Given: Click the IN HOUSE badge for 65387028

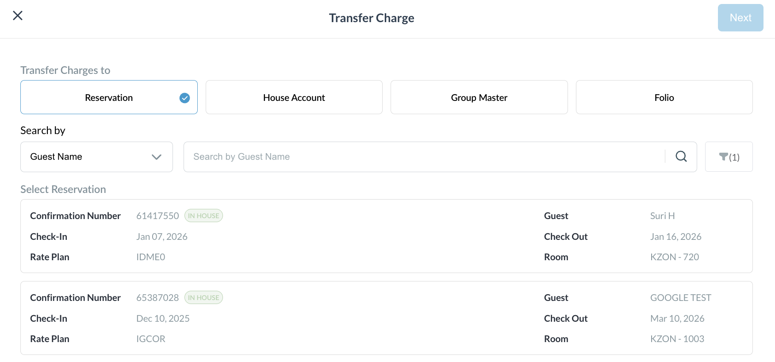Looking at the screenshot, I should (203, 298).
